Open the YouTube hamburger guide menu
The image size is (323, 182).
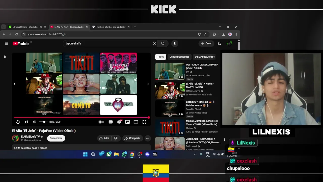[6, 43]
